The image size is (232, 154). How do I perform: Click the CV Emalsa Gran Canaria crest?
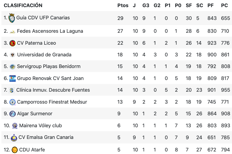[14, 138]
